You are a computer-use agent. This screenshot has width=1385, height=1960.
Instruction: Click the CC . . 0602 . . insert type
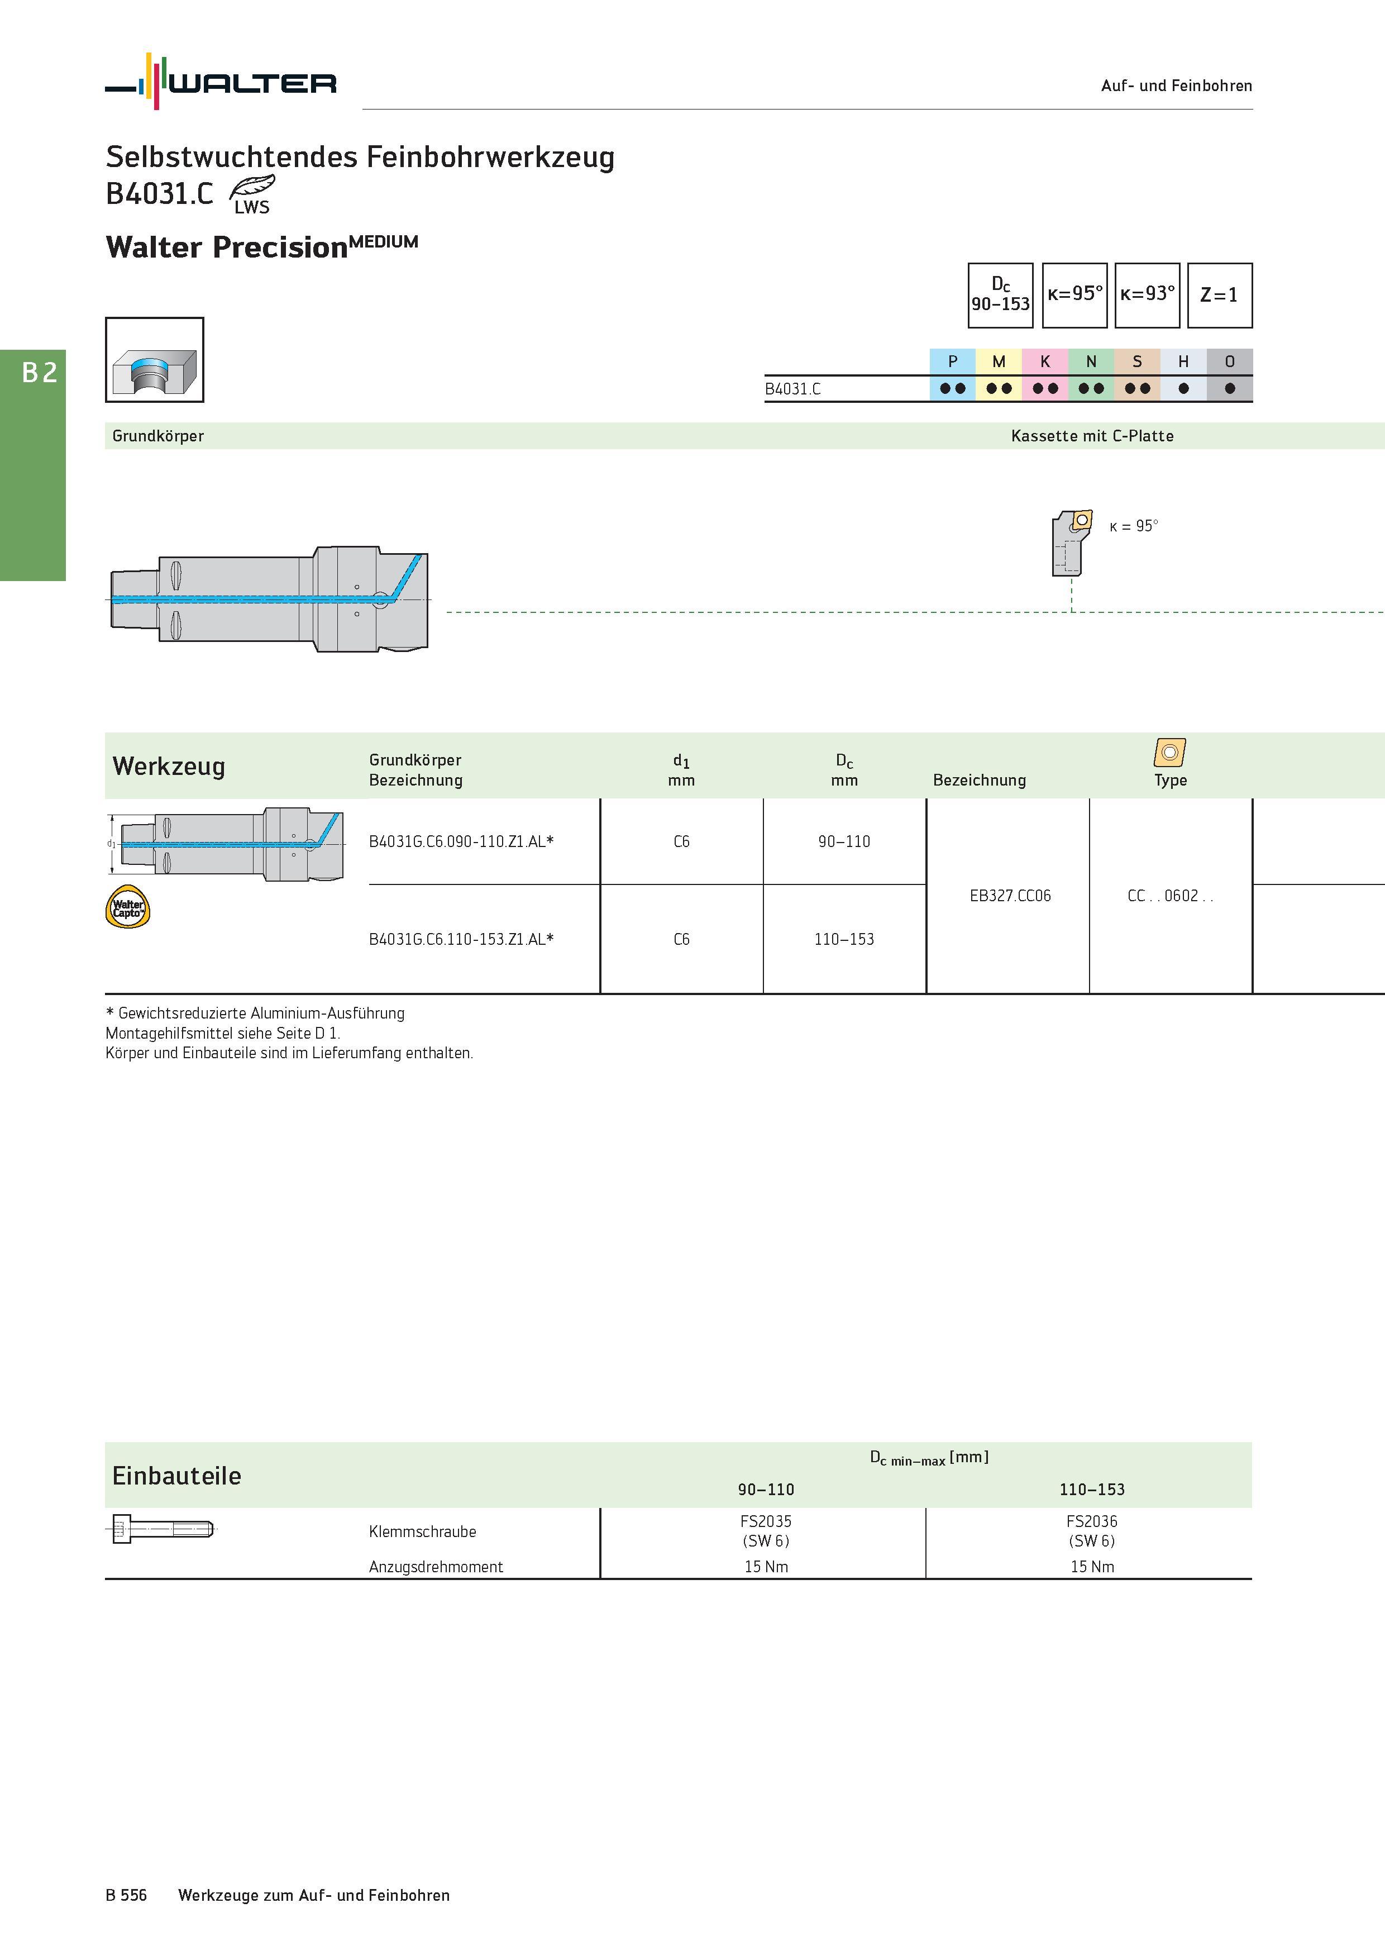[x=1170, y=896]
